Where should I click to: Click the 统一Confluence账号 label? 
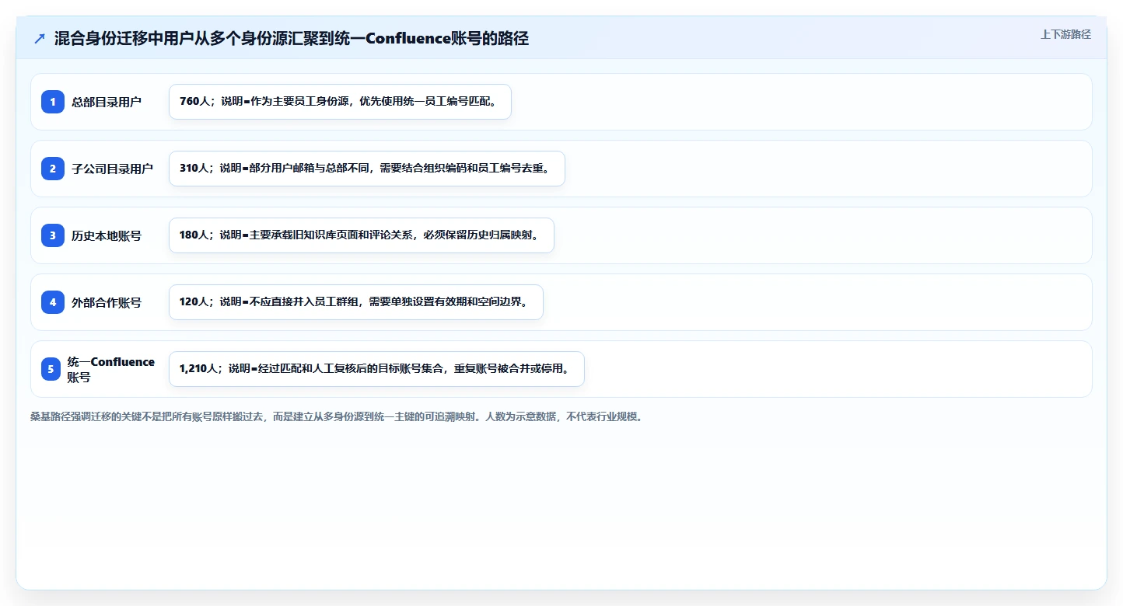coord(111,369)
